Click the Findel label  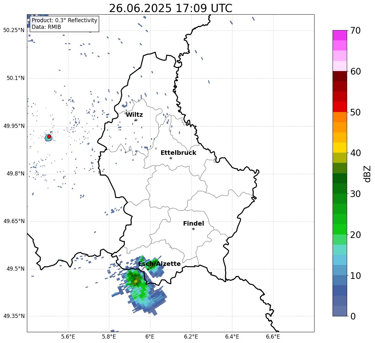point(194,223)
